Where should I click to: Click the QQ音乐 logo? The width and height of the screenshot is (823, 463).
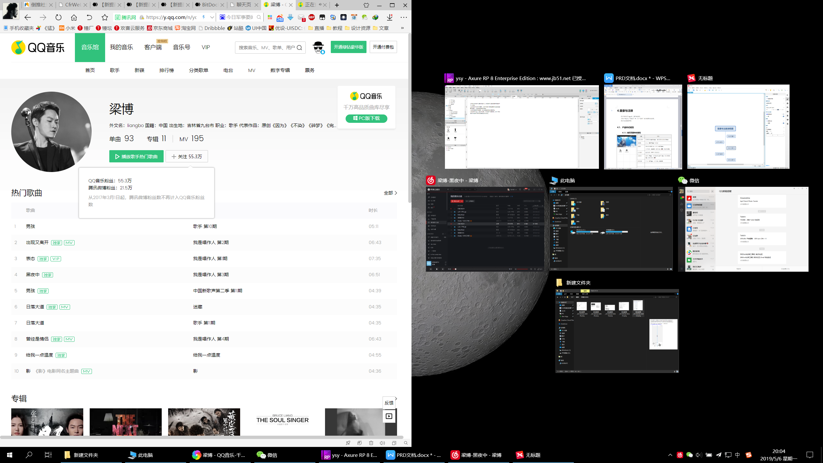(x=37, y=47)
